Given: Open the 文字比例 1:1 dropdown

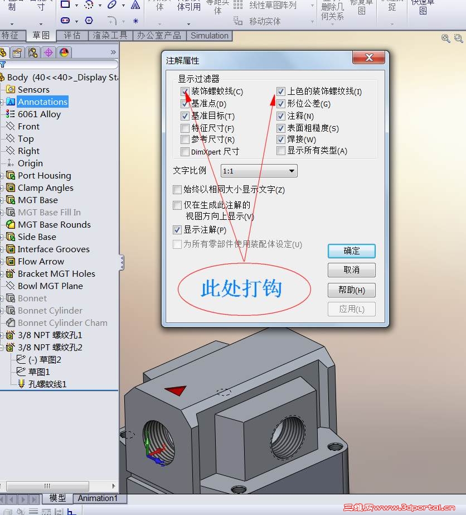Looking at the screenshot, I should pos(259,171).
